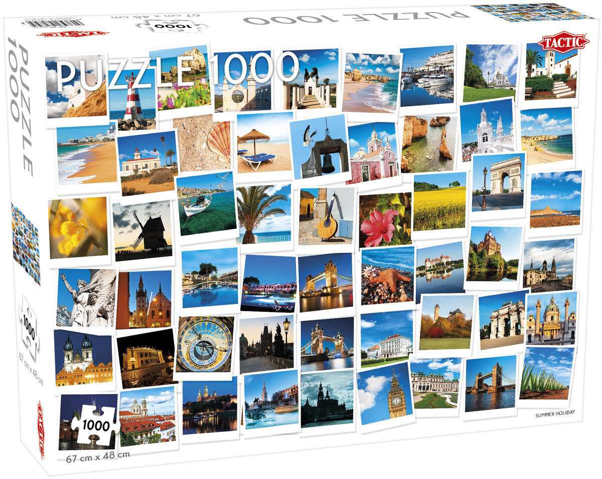This screenshot has width=602, height=479.
Task: Select the white angel statue photo
Action: (x=85, y=297)
